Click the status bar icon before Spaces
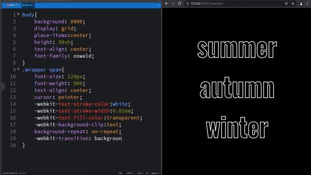This screenshot has width=311, height=175. pos(147,173)
